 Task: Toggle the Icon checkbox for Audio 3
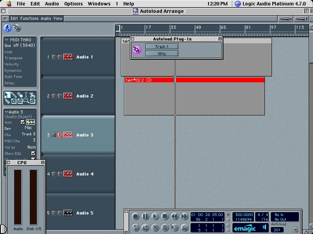pyautogui.click(x=23, y=122)
